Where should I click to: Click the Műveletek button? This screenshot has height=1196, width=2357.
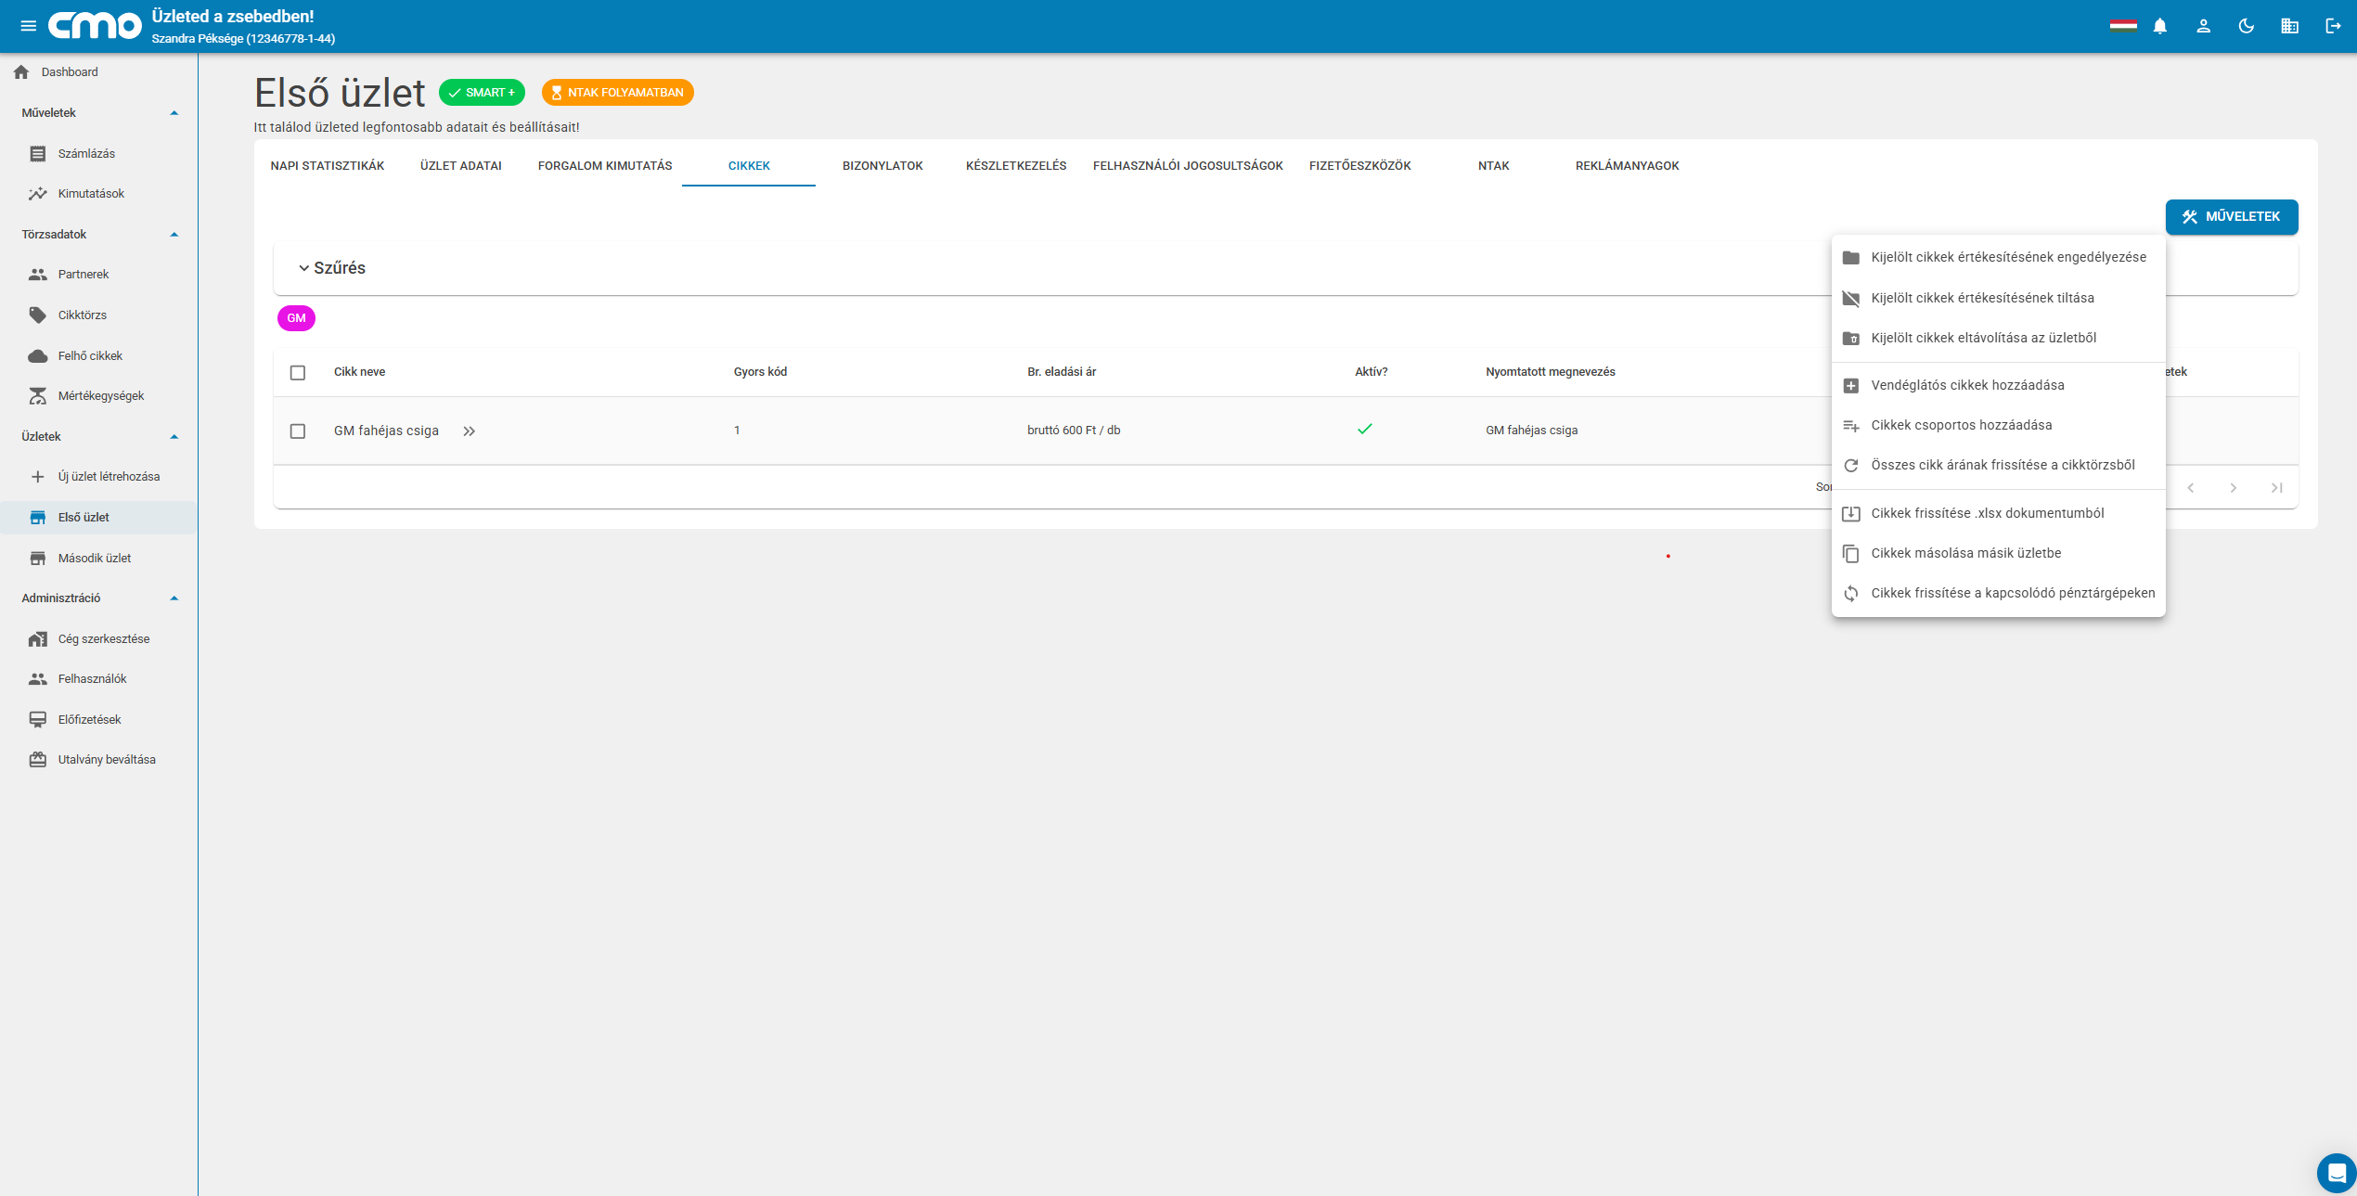(2232, 216)
